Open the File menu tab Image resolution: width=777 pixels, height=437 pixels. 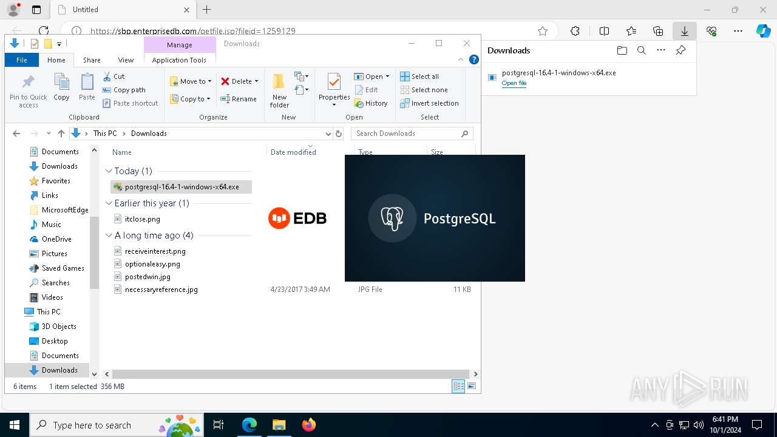22,60
